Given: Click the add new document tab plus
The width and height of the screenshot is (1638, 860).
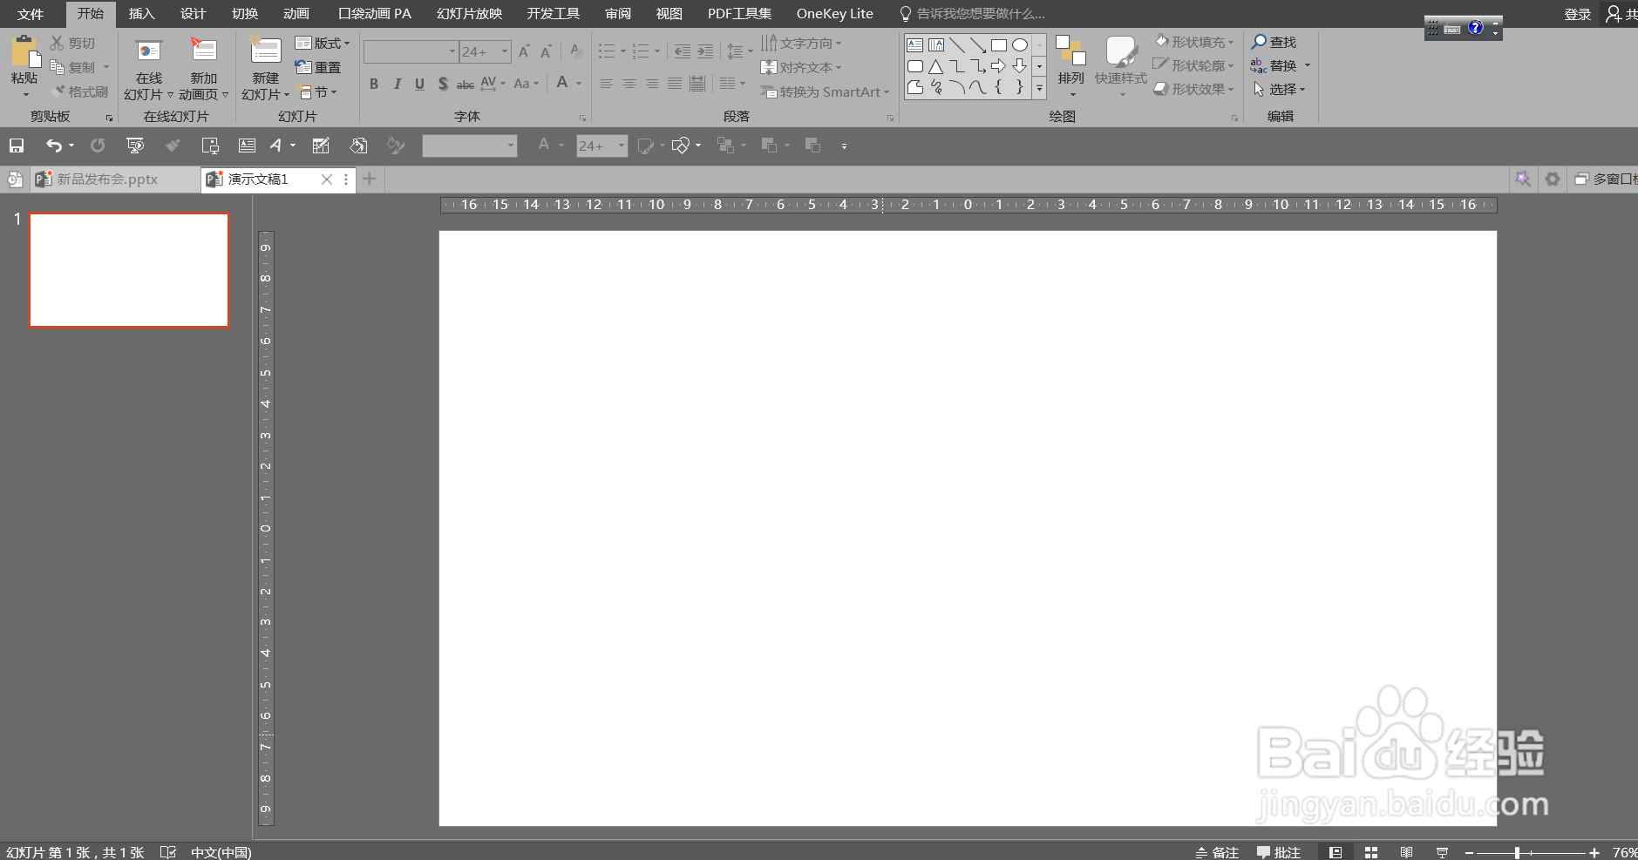Looking at the screenshot, I should point(370,179).
